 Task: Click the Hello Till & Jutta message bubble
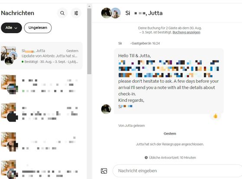[169, 81]
